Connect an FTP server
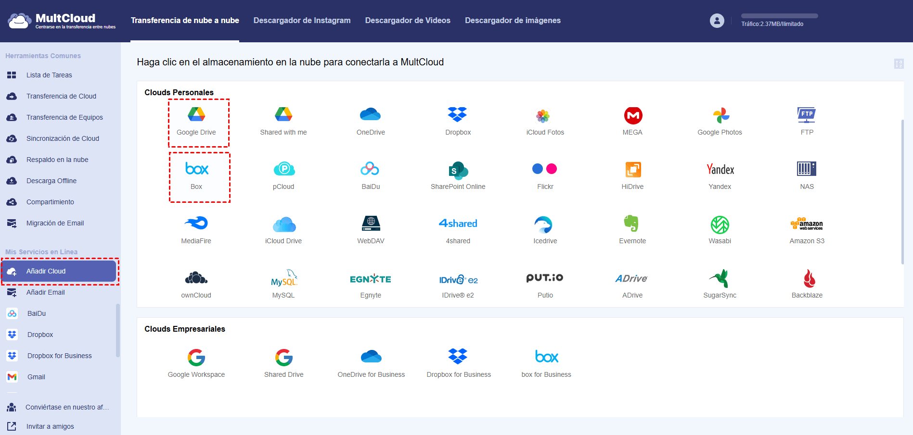 pos(807,122)
